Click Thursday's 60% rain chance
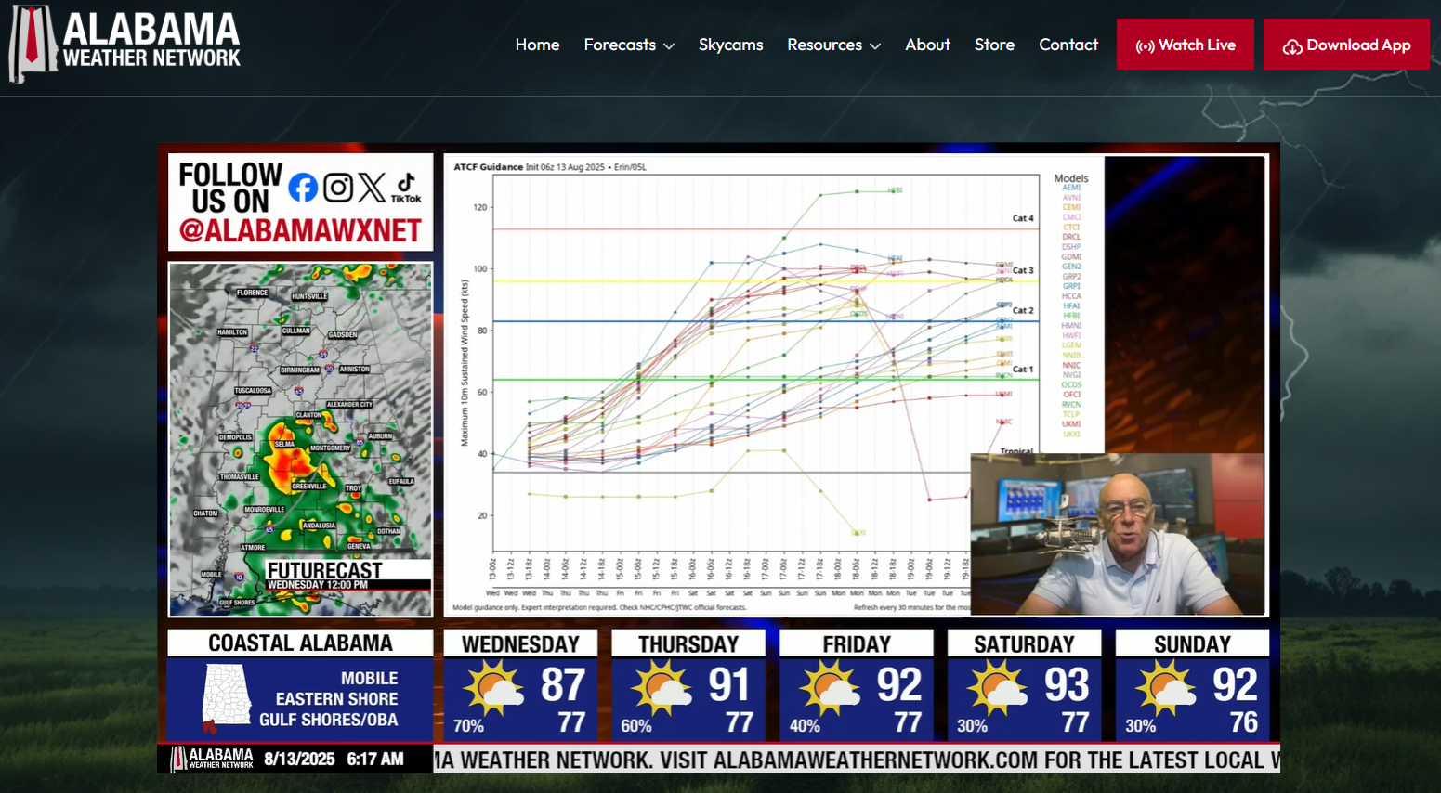The width and height of the screenshot is (1441, 793). point(636,726)
